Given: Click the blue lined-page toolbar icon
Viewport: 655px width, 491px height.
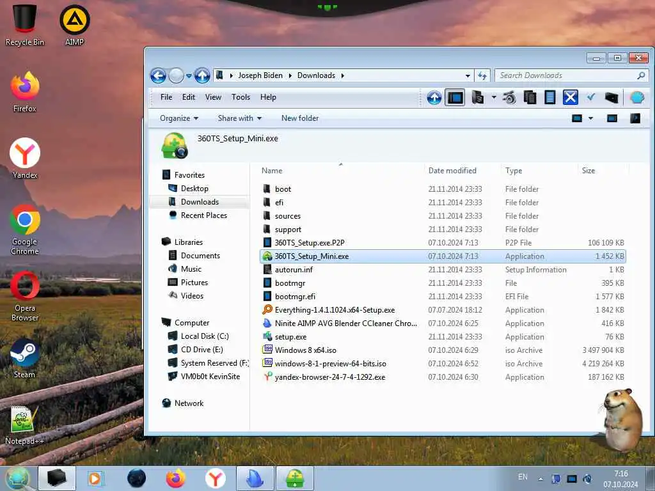Looking at the screenshot, I should coord(549,98).
